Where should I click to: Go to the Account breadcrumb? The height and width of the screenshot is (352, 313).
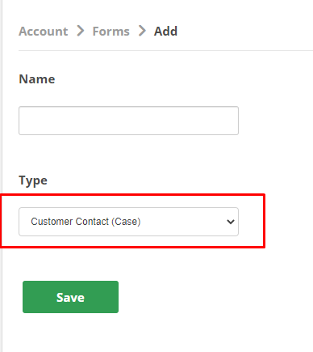tap(44, 31)
